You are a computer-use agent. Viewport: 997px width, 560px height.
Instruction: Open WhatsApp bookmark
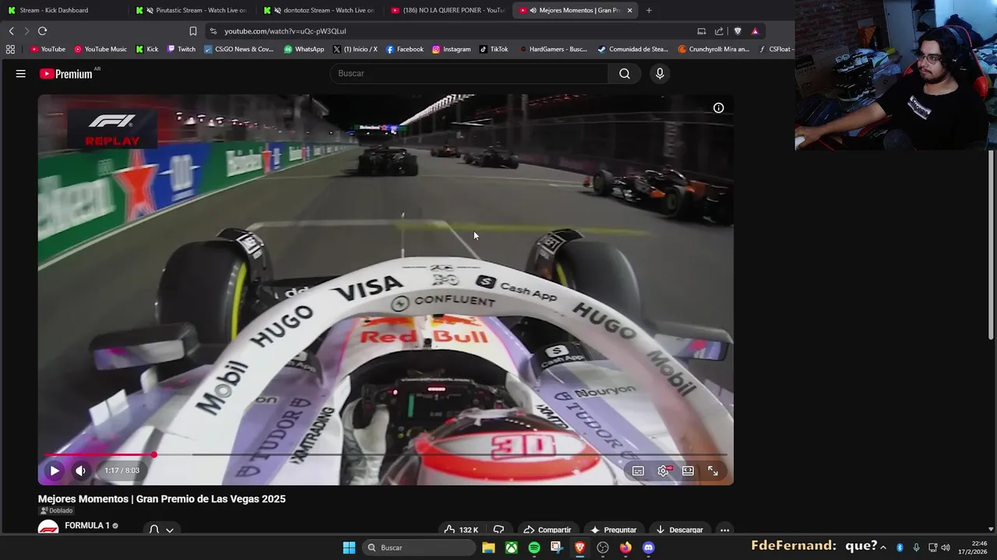pyautogui.click(x=304, y=49)
